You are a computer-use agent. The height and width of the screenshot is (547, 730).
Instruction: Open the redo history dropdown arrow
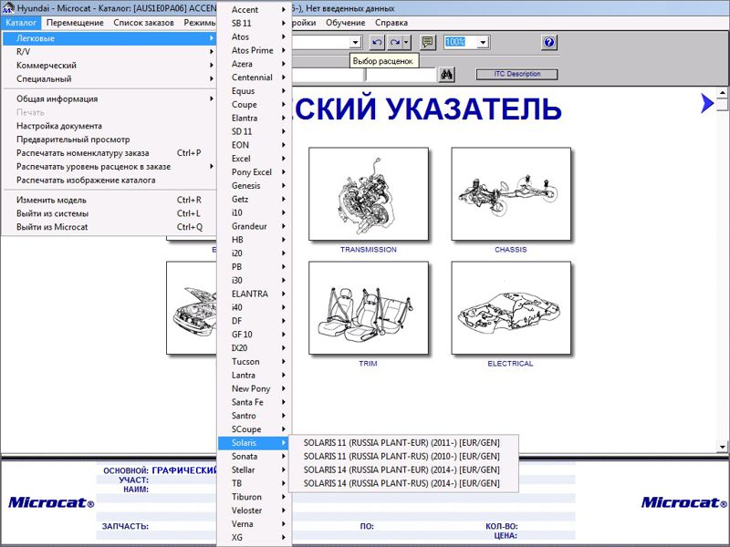coord(406,42)
